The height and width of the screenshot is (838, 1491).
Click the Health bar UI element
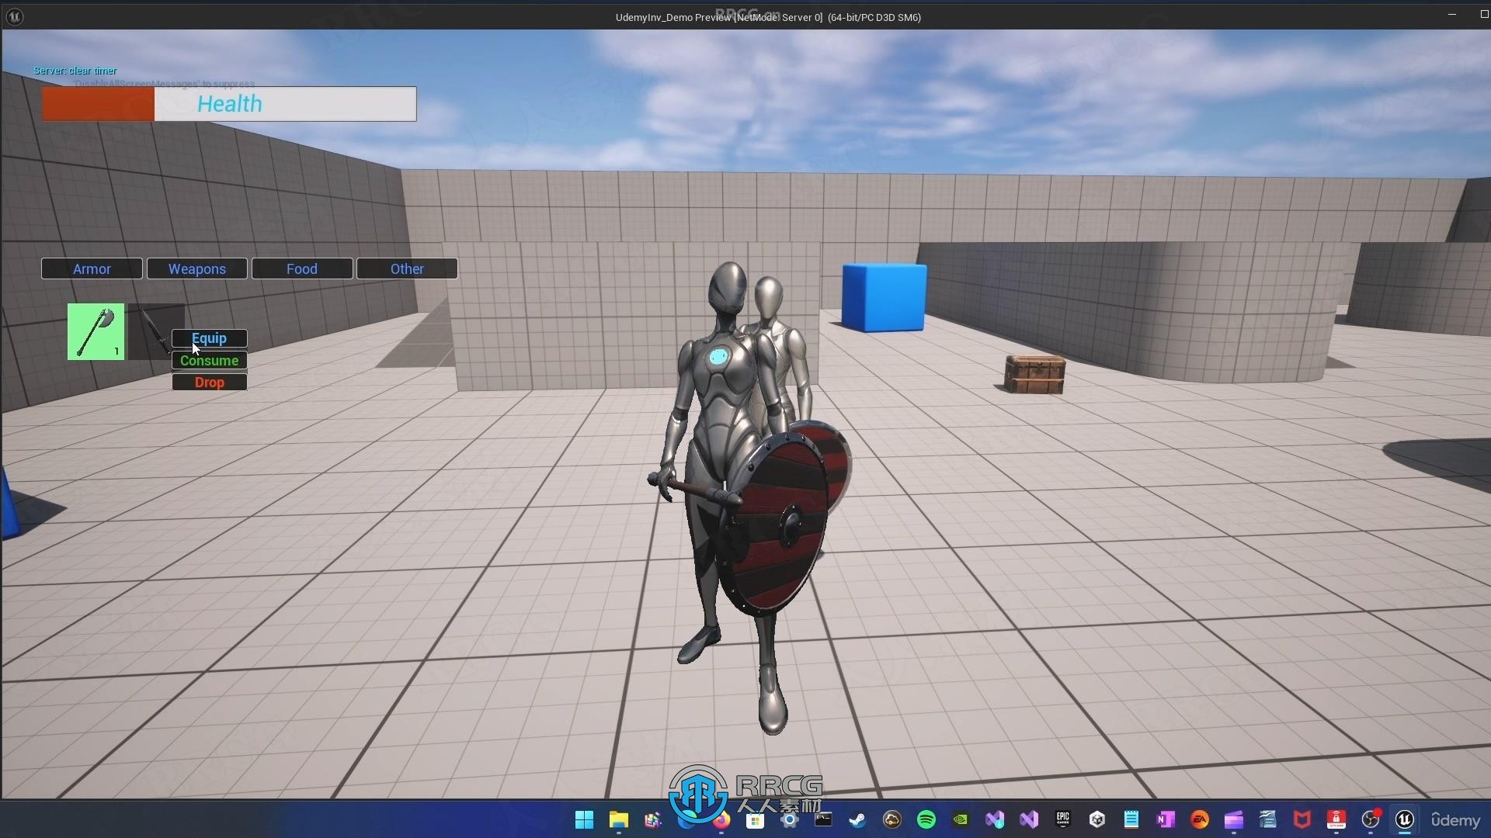click(228, 102)
